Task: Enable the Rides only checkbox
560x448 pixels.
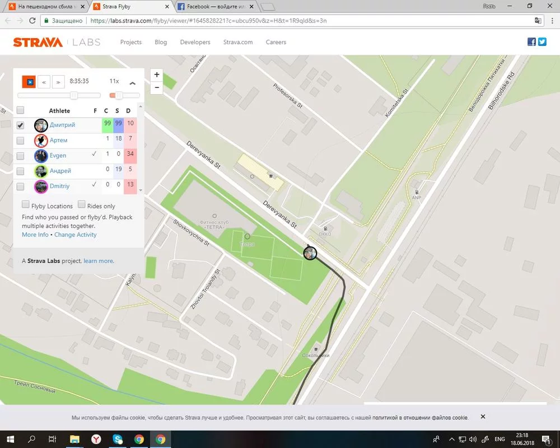Action: point(81,204)
